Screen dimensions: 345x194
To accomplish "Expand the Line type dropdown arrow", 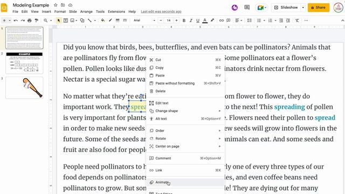I will tap(95, 20).
